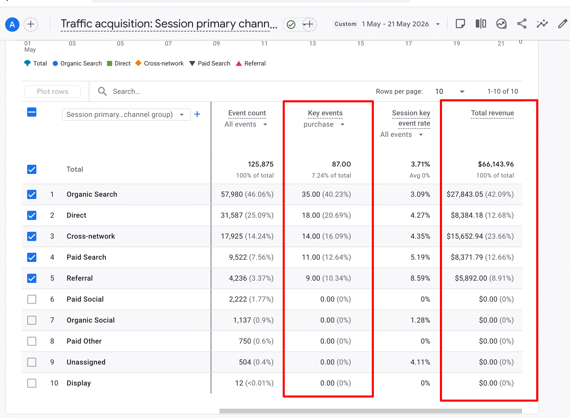Click the Custom date range label
The width and height of the screenshot is (570, 418).
(x=345, y=24)
